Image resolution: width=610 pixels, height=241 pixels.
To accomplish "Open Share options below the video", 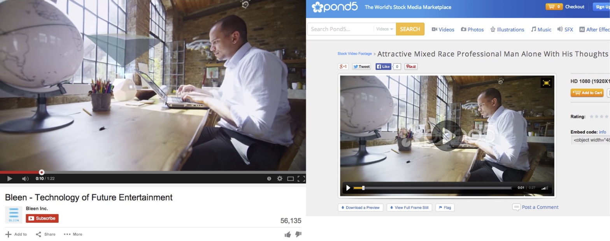I will coord(46,234).
